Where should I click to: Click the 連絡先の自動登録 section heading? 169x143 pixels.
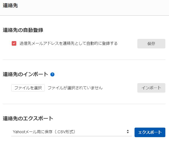[23, 30]
